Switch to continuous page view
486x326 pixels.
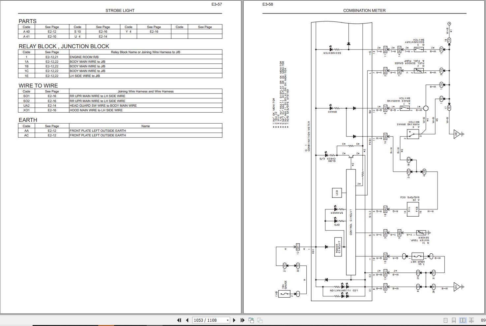tap(454, 320)
